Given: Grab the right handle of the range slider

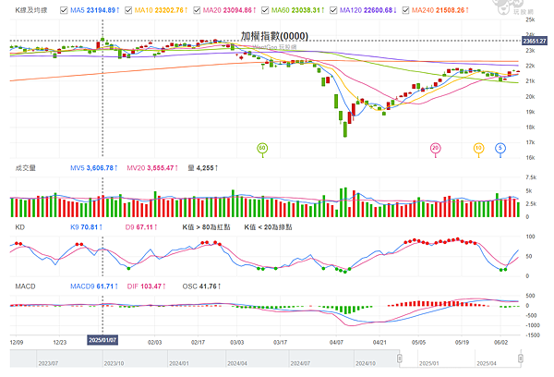Looking at the screenshot, I should [521, 359].
